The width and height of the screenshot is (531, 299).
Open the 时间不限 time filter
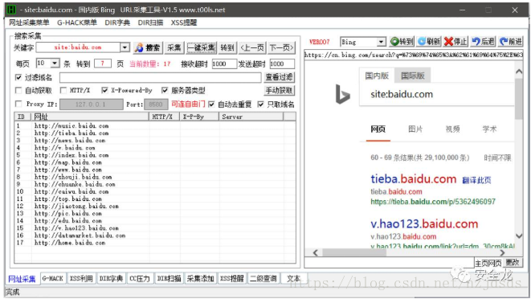click(x=497, y=158)
